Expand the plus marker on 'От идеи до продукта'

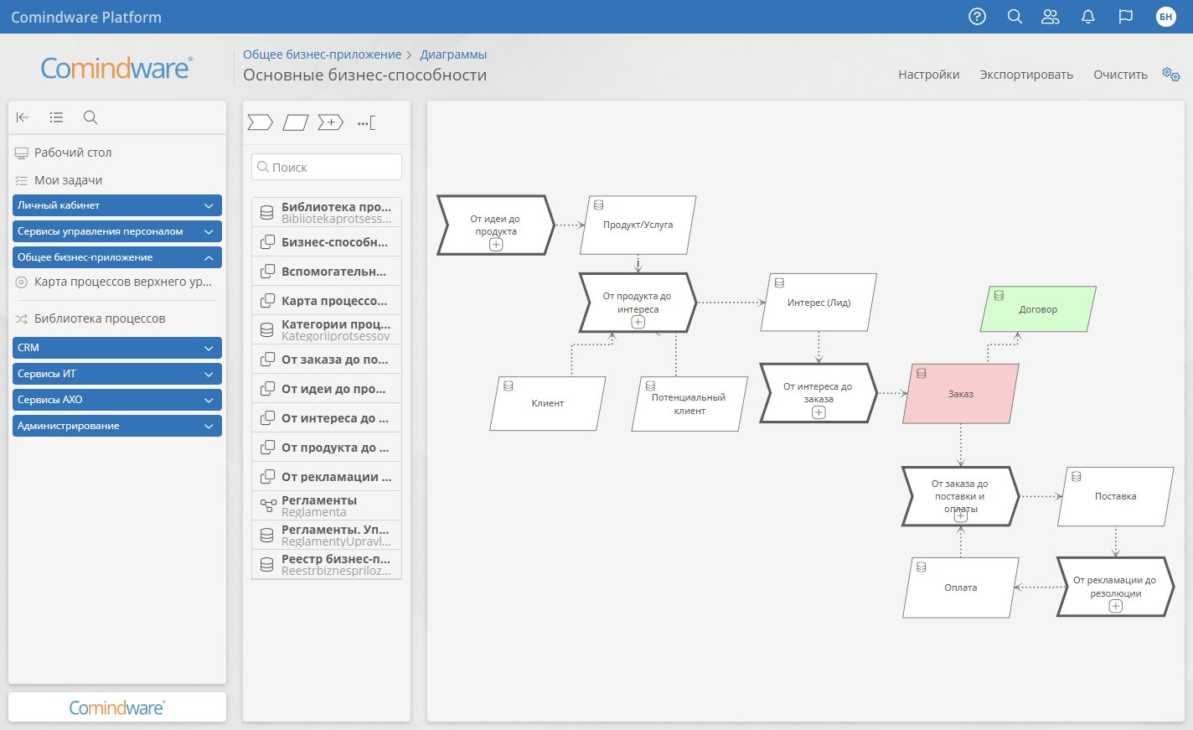[496, 245]
